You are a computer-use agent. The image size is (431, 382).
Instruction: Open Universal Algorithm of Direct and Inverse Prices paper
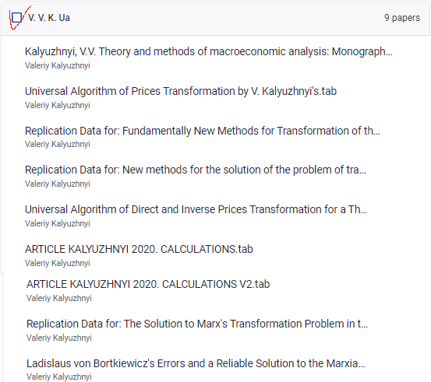tap(196, 209)
